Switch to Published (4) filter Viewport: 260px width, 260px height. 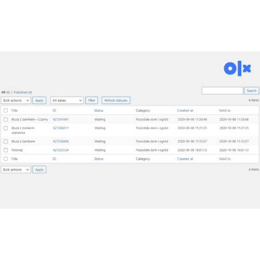(x=23, y=92)
